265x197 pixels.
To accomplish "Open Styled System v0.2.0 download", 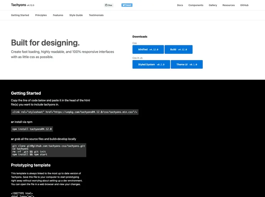I will tap(151, 64).
